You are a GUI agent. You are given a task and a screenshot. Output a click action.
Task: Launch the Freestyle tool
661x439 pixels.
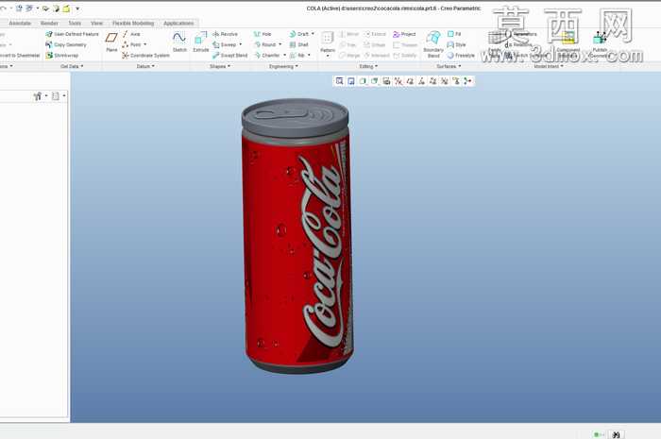coord(461,55)
